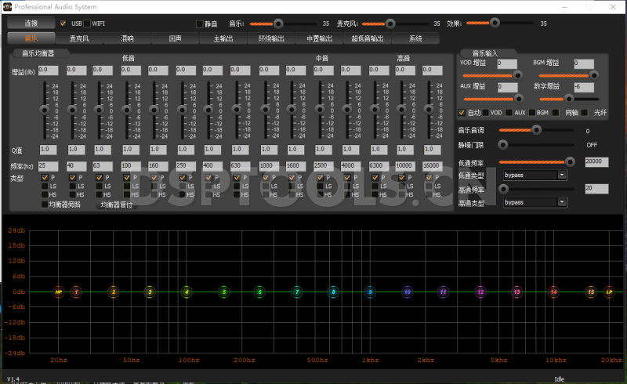
Task: Click the LP filter node on the graph
Action: click(x=609, y=292)
